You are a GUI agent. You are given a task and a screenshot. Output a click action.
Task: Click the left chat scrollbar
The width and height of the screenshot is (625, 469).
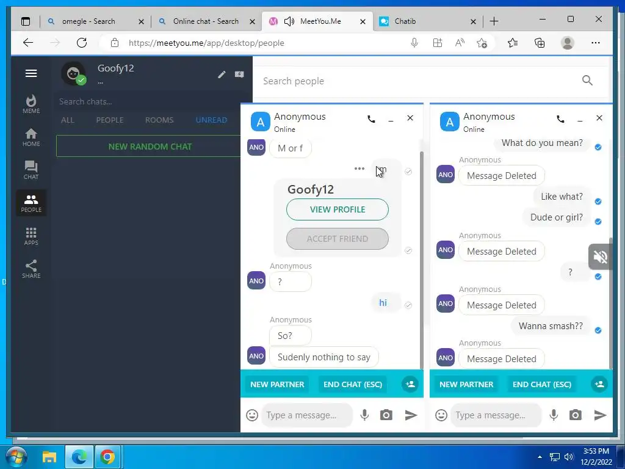click(422, 260)
